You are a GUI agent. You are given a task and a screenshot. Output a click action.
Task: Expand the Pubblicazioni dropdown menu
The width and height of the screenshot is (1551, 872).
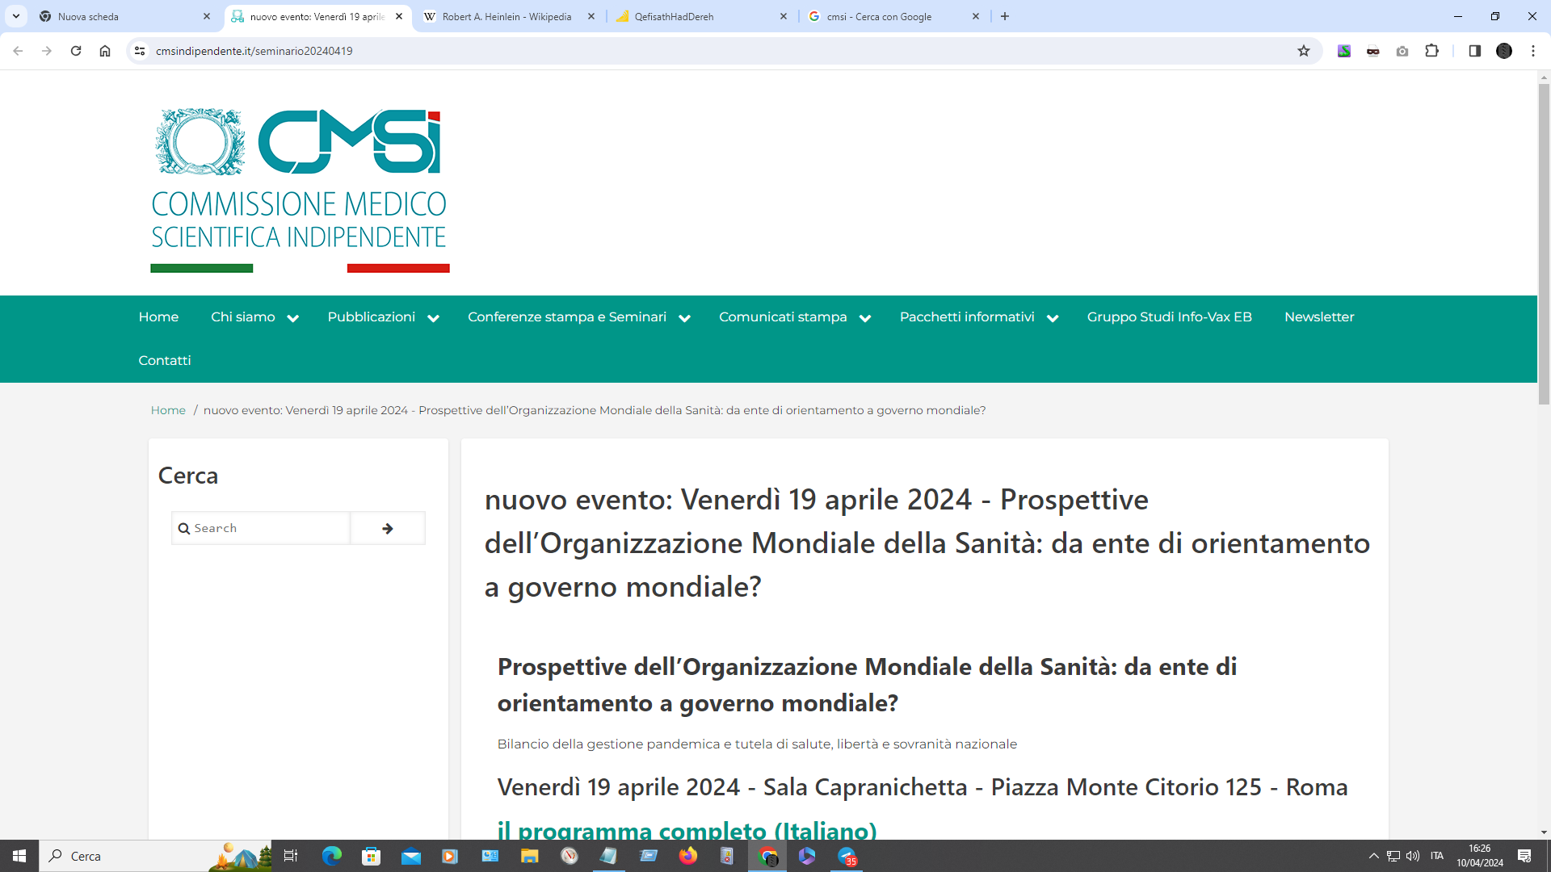pyautogui.click(x=433, y=318)
